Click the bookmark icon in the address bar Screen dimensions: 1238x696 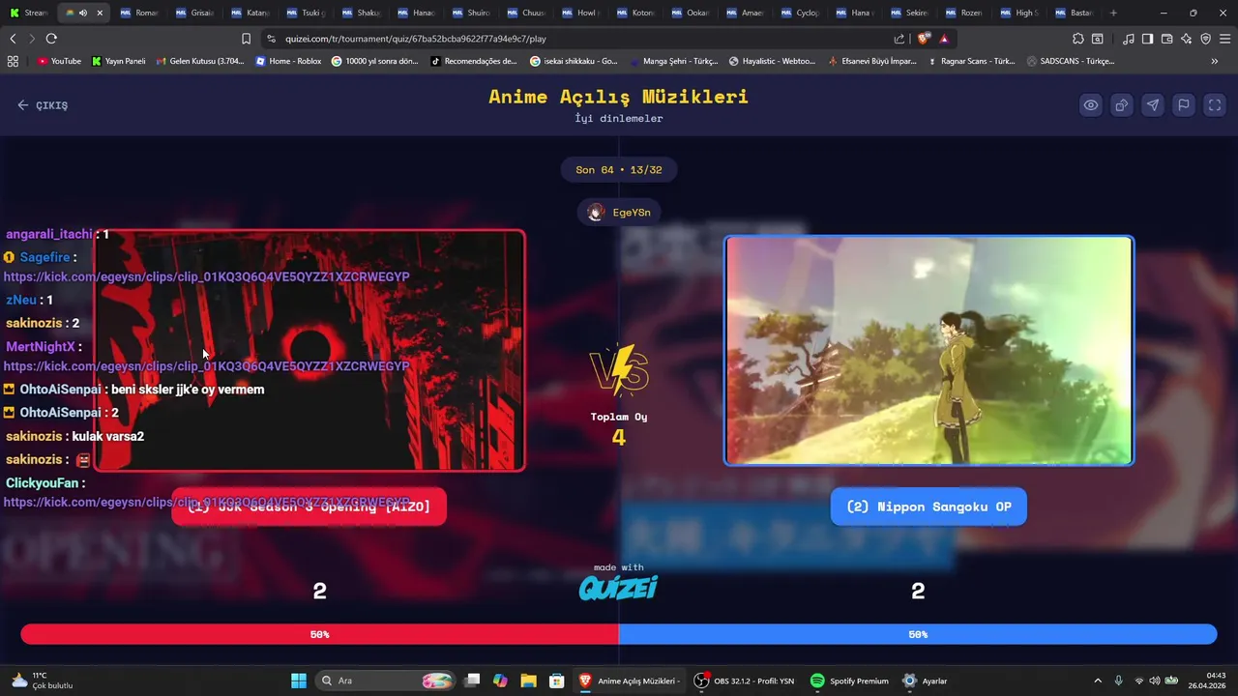[x=246, y=39]
